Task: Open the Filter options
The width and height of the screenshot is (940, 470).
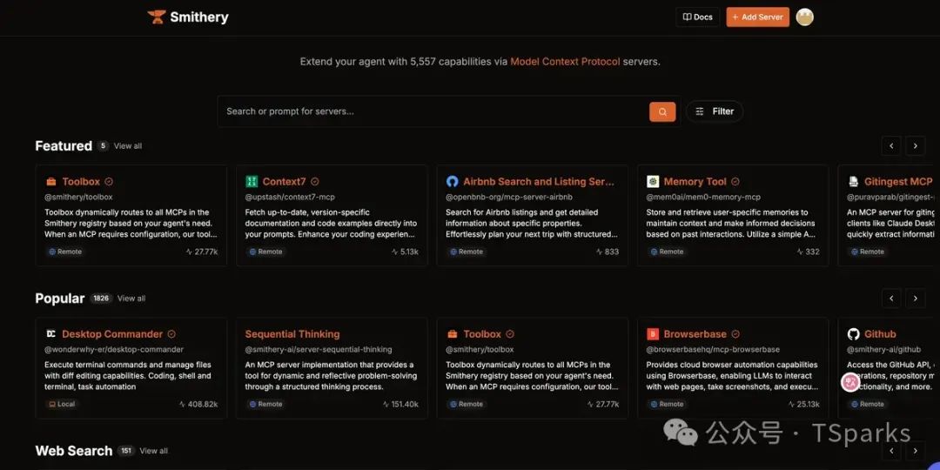Action: point(715,111)
